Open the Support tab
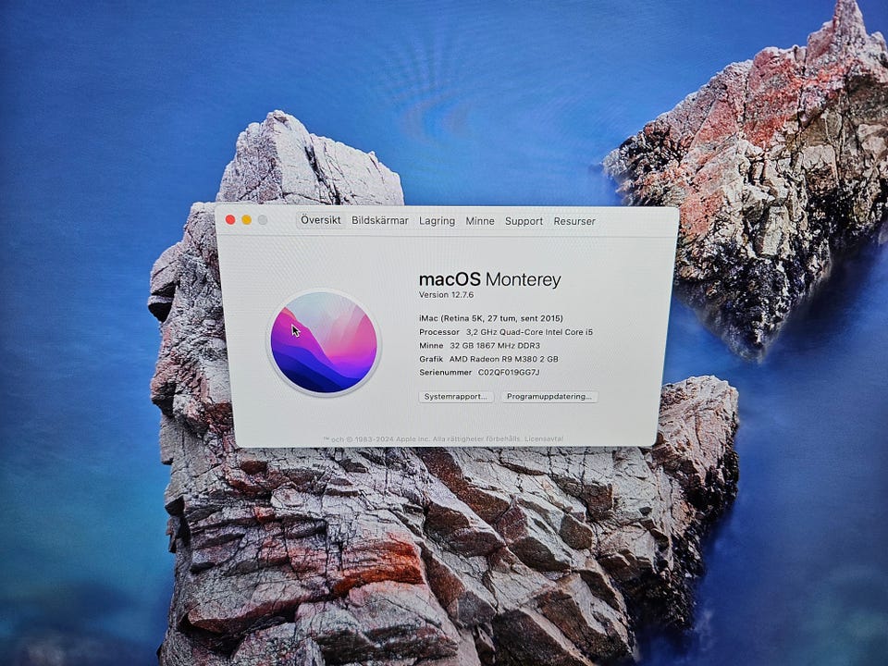 click(x=524, y=221)
